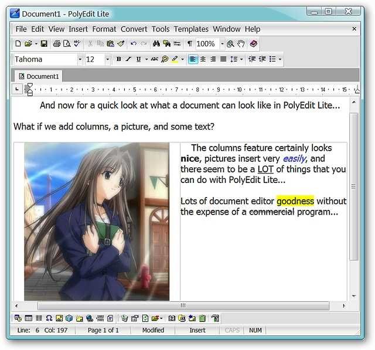The height and width of the screenshot is (350, 375).
Task: Insert a table using the bottom toolbar
Action: pos(29,318)
